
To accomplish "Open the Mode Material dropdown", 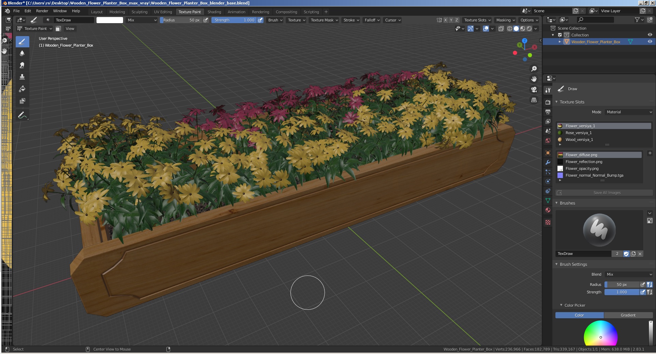I will (x=629, y=112).
